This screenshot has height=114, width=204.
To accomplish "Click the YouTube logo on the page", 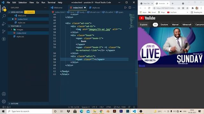I will tap(147, 18).
